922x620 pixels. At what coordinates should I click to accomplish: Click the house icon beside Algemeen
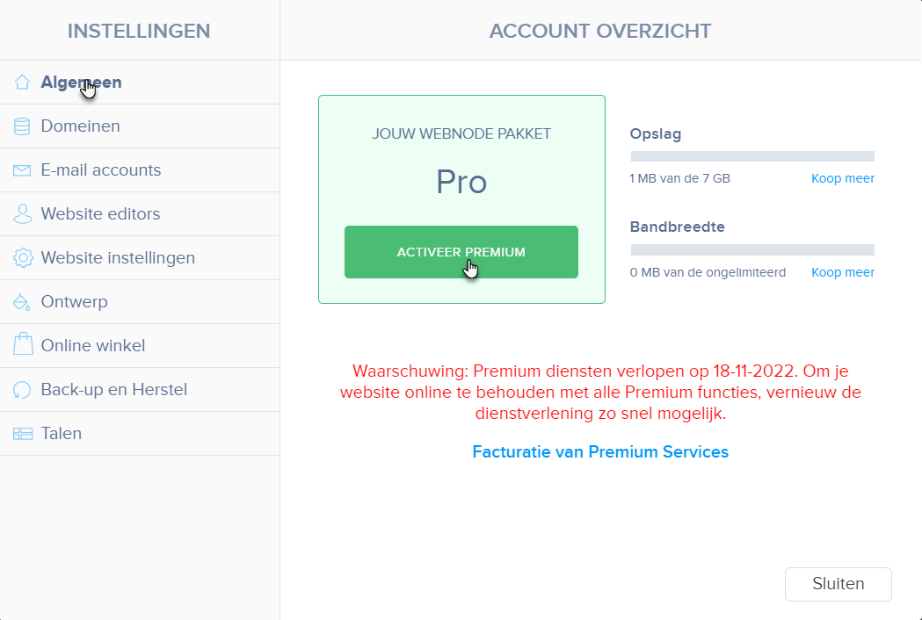[22, 83]
